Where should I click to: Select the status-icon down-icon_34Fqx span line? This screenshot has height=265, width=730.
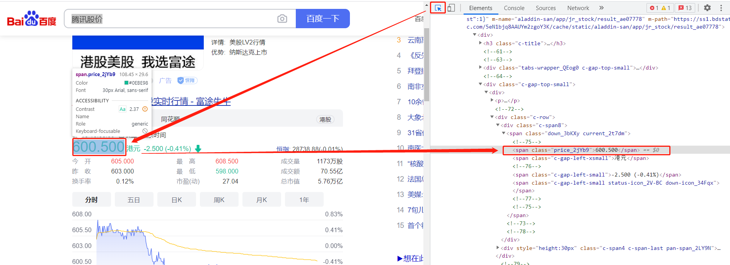click(x=616, y=183)
